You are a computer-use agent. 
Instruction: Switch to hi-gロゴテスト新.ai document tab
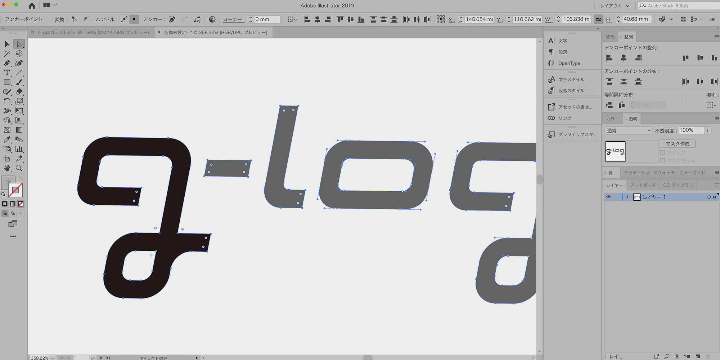click(93, 32)
